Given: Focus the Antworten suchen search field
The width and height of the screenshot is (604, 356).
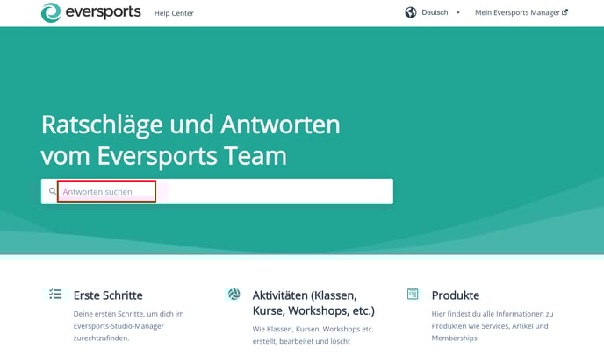Looking at the screenshot, I should 217,191.
